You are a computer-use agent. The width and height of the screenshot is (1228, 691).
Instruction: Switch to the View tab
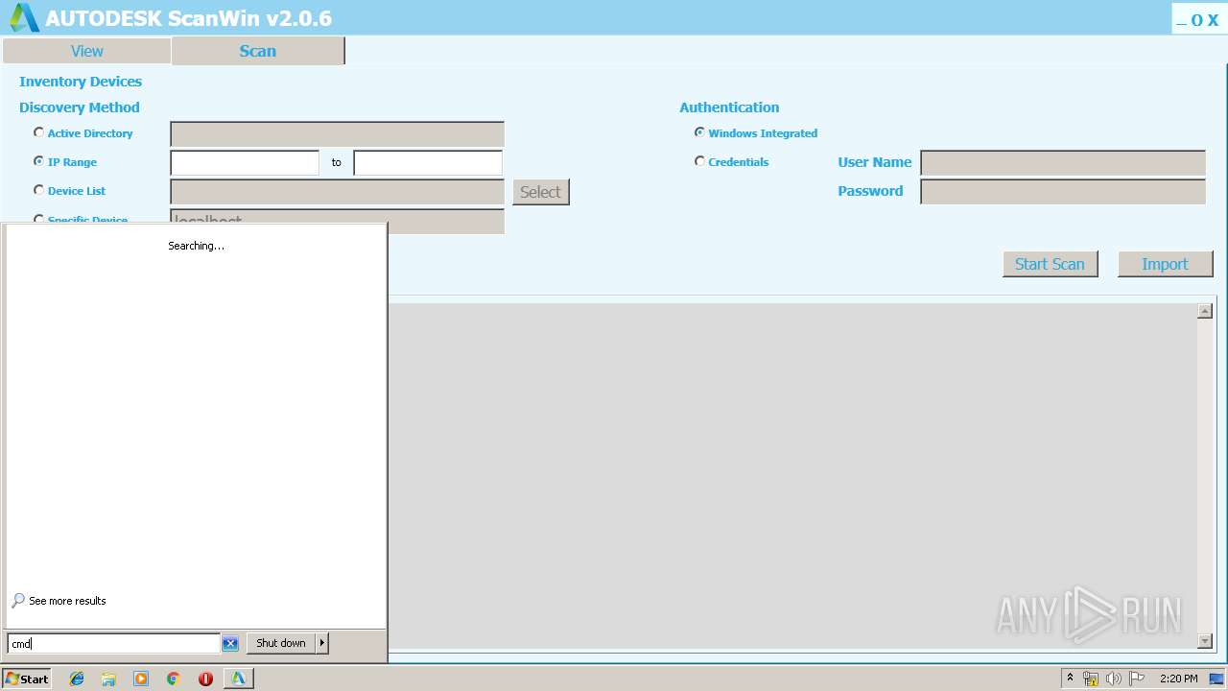coord(86,51)
